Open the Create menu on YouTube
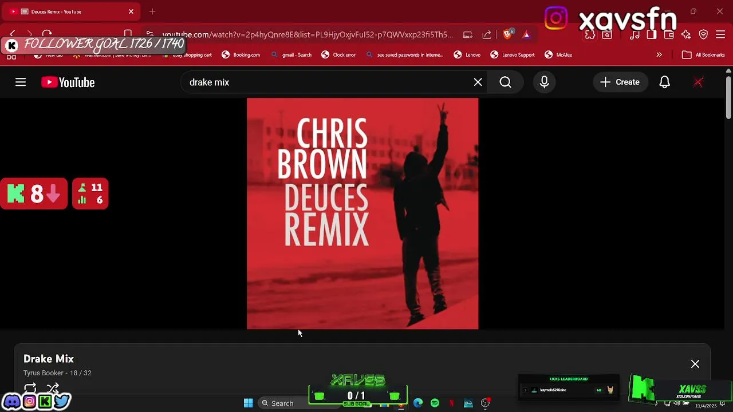Viewport: 733px width, 412px height. click(620, 82)
